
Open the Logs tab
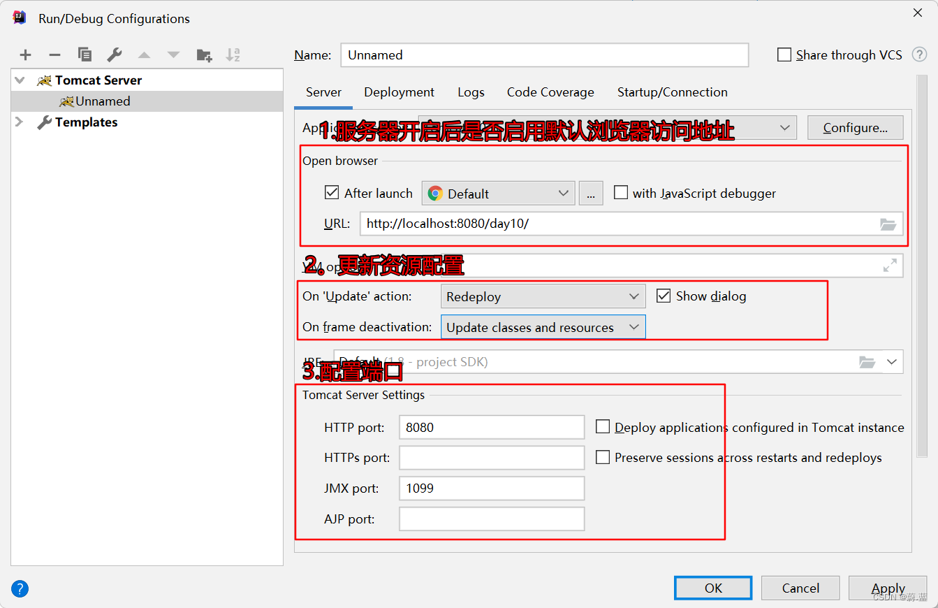(471, 92)
